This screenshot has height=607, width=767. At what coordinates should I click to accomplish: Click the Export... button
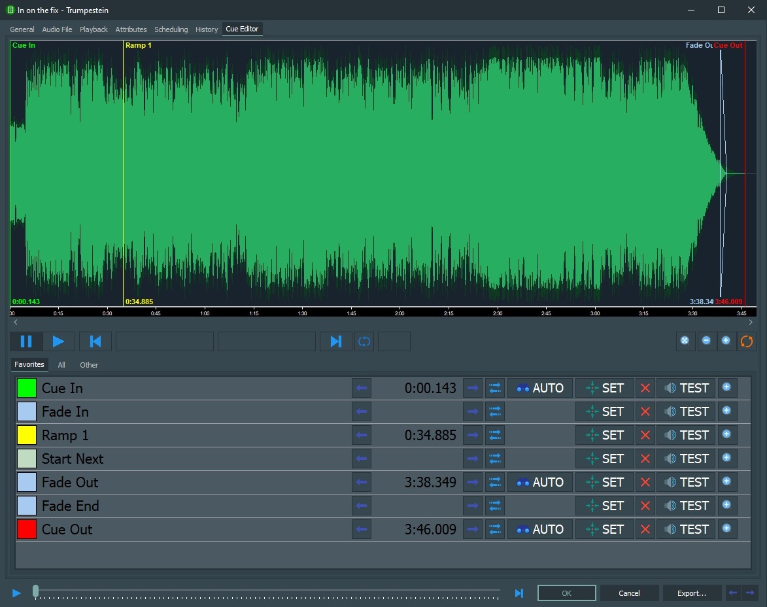(x=691, y=593)
